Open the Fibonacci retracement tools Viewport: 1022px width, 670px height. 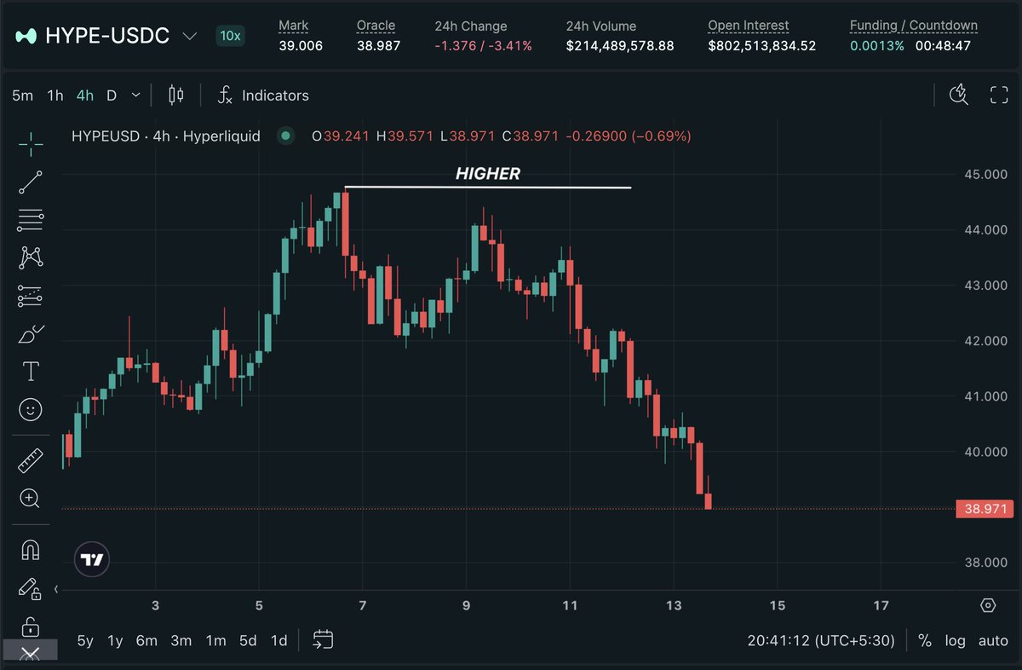(x=31, y=220)
